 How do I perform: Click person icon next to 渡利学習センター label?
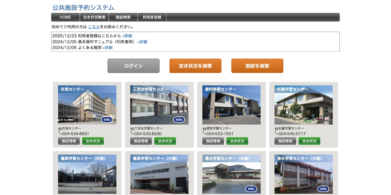point(204,129)
